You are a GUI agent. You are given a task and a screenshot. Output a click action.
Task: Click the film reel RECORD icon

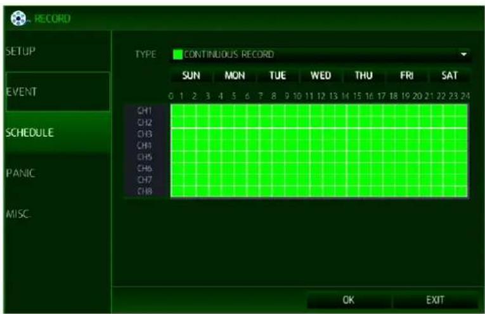click(x=18, y=18)
